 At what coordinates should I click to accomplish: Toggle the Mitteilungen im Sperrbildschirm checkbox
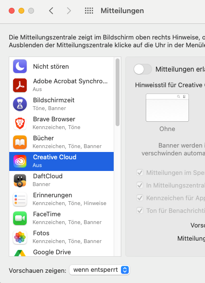click(140, 172)
